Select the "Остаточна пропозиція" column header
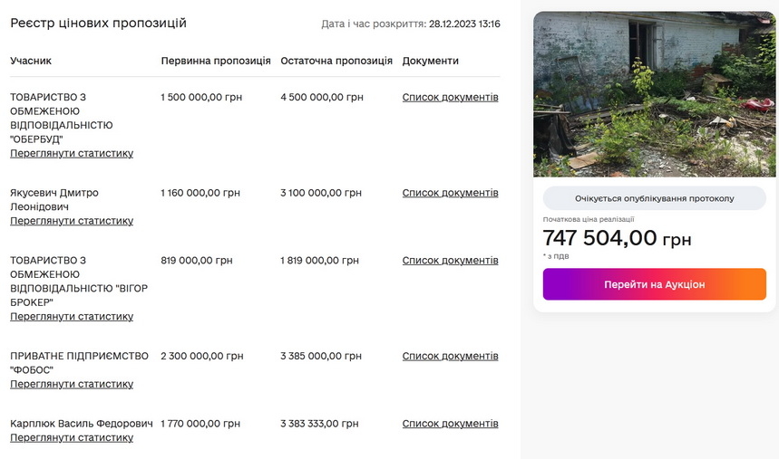The width and height of the screenshot is (779, 459). [336, 61]
